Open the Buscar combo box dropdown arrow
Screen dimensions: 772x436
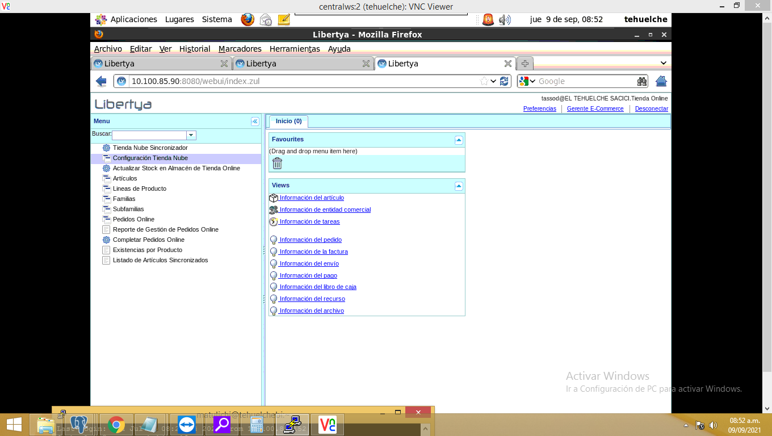pos(191,135)
